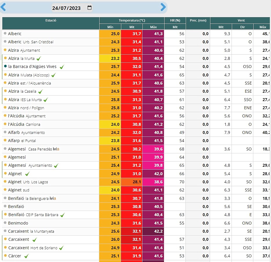The image size is (271, 262).
Task: Click the grey status dot for Alfarb Ayuntamiento
Action: tap(5, 132)
